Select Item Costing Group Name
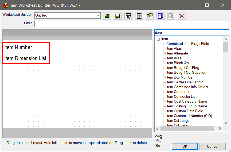Screen dimensions: 231x152 click(187, 106)
